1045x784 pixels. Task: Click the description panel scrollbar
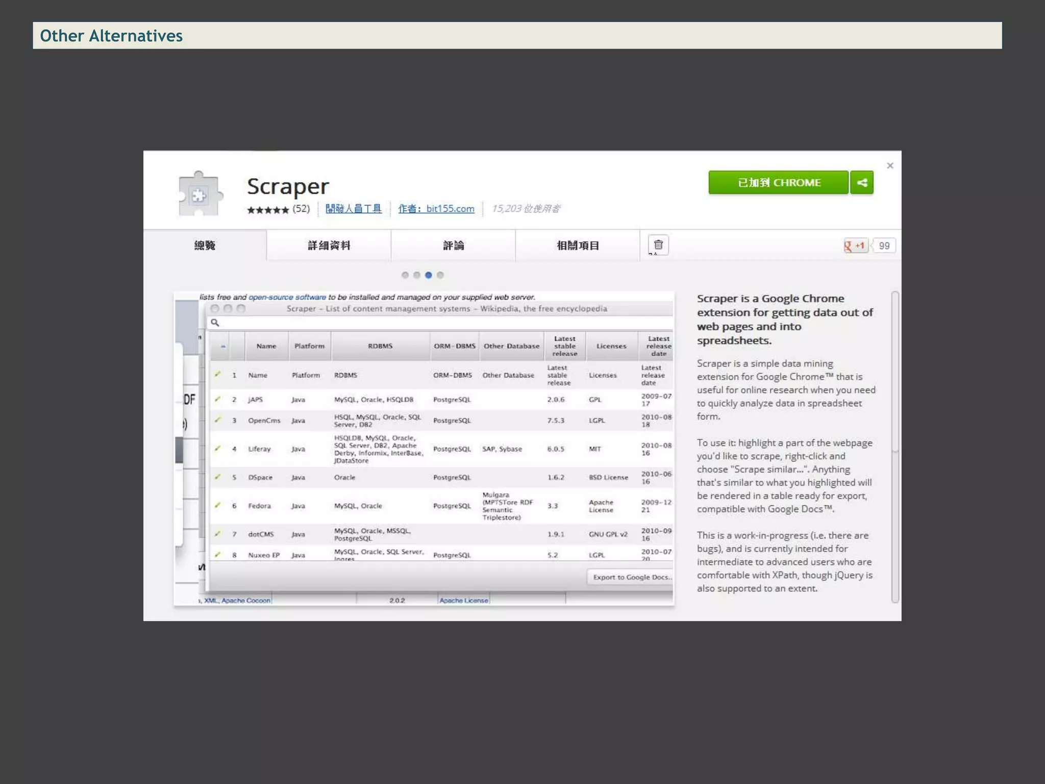(x=895, y=372)
